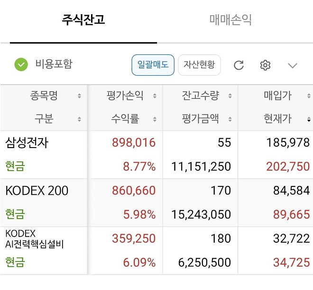
Task: Click the 평가손익 column header
Action: click(125, 96)
